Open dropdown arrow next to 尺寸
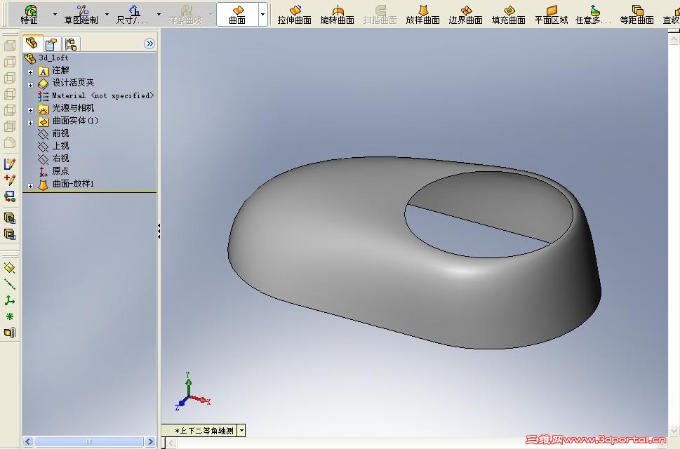 (x=159, y=14)
